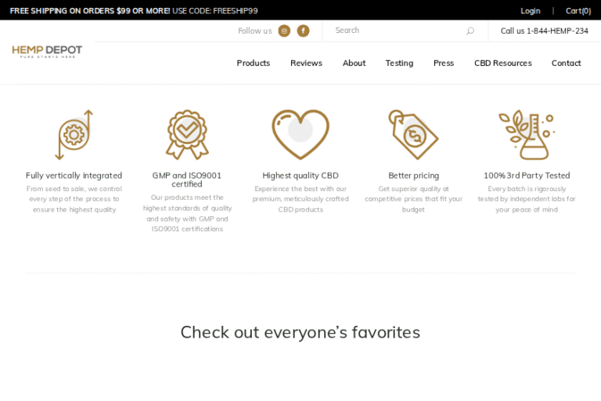Viewport: 601px width, 401px height.
Task: Open the Products menu
Action: click(254, 63)
